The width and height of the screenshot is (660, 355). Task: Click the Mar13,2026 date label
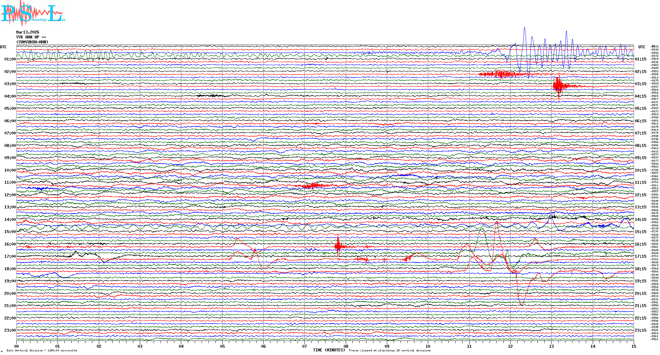pos(28,32)
